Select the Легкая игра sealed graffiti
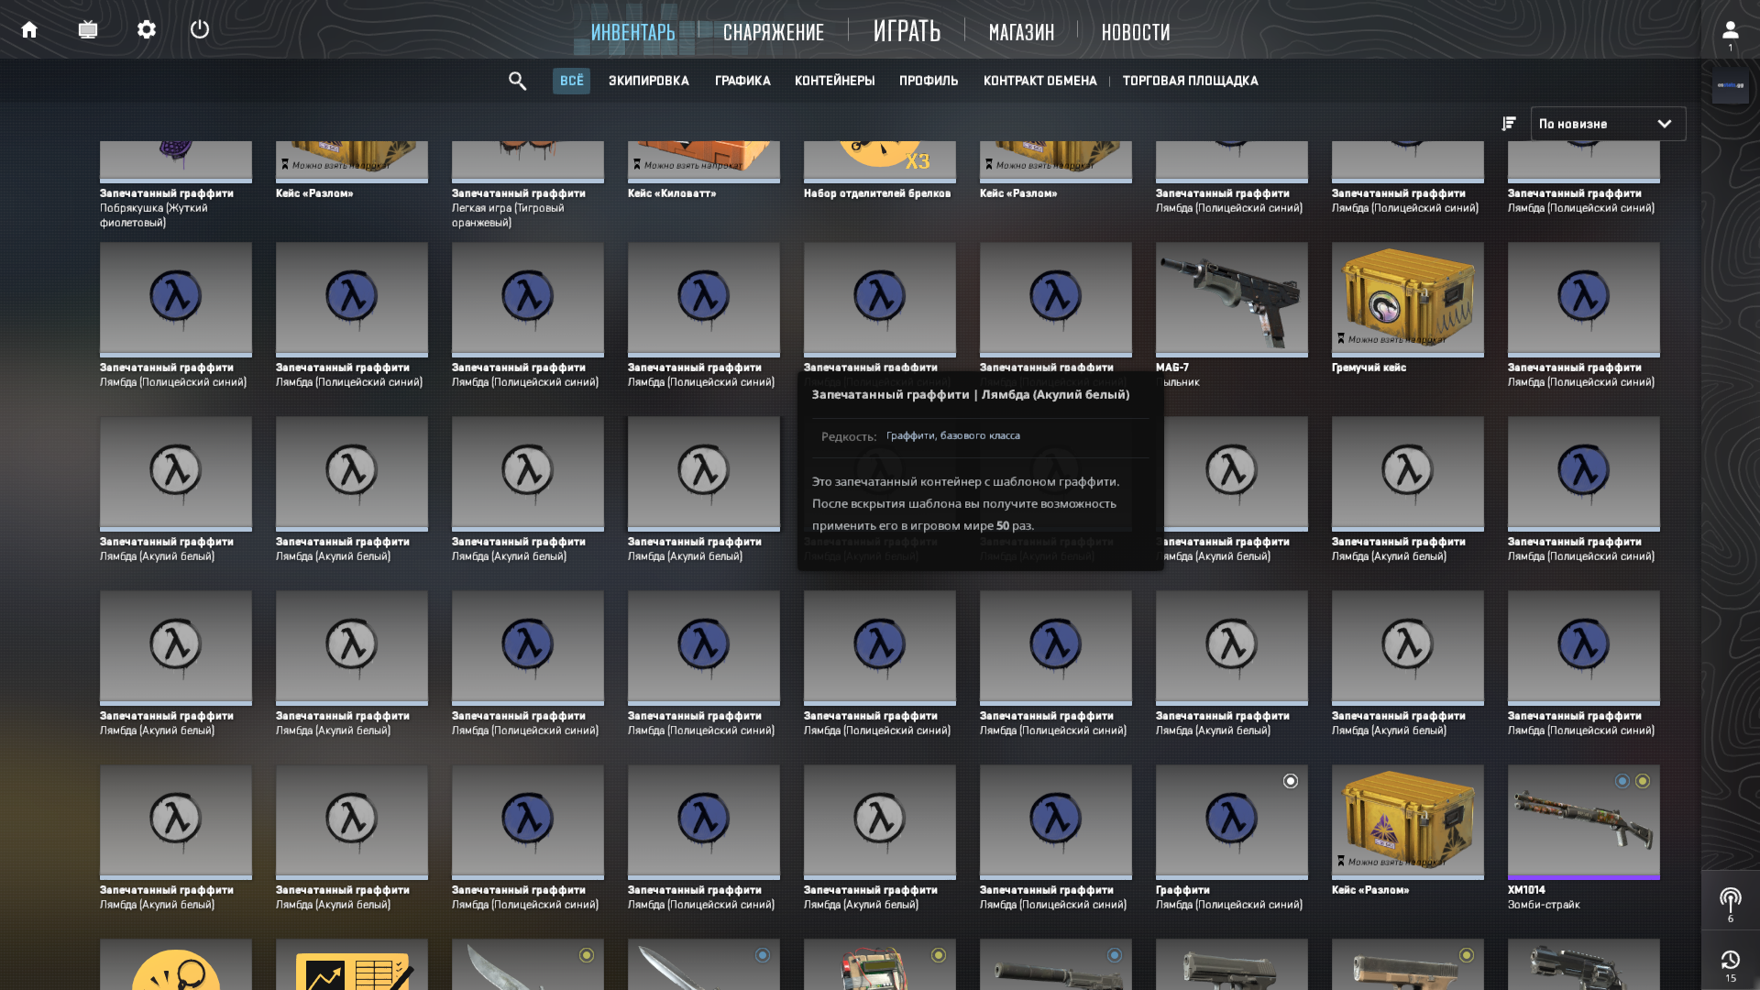The width and height of the screenshot is (1760, 990). click(x=527, y=161)
